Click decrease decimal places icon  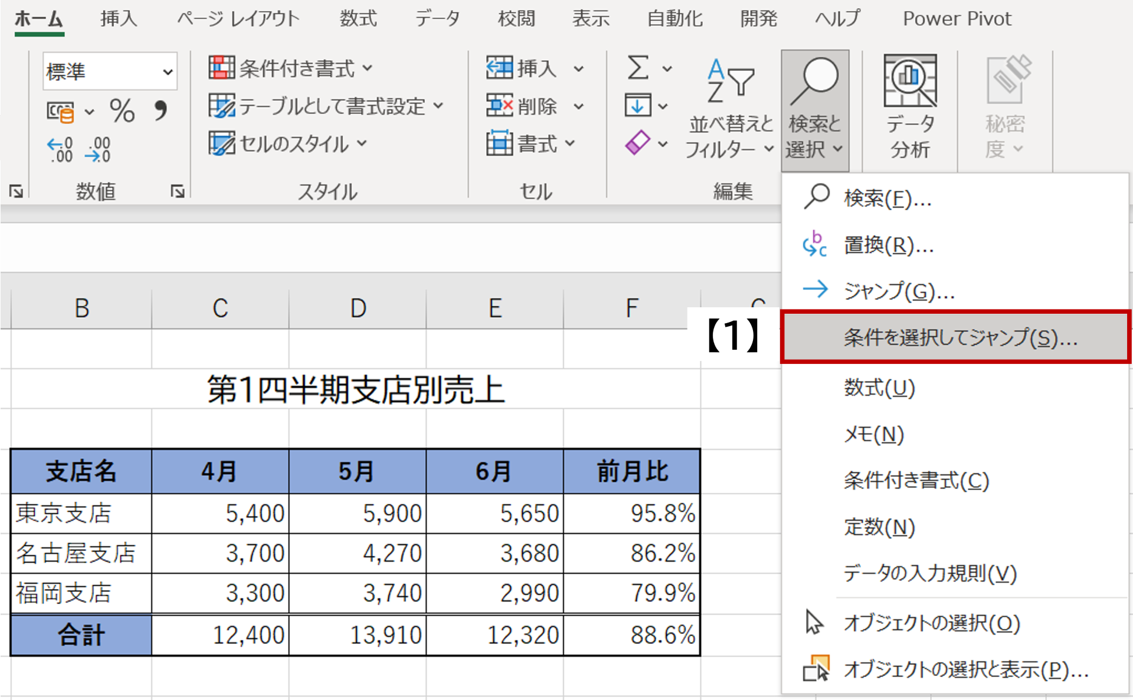point(98,150)
